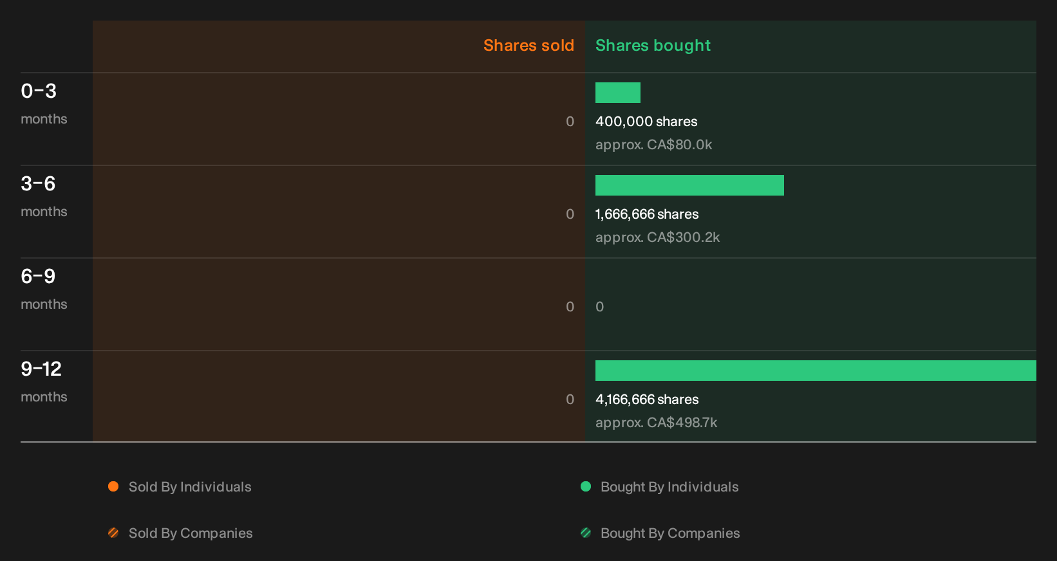Click the 4,166,666 shares value
Image resolution: width=1057 pixels, height=561 pixels.
point(647,400)
